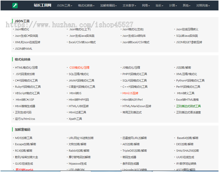219x172 pixels.
Task: Open JS代码混合加密 link
Action: [x=25, y=74]
